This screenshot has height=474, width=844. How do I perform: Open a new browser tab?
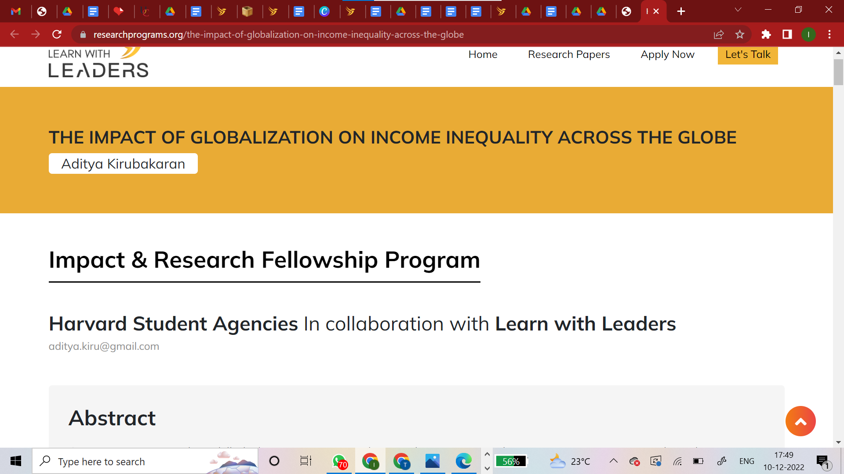point(681,11)
